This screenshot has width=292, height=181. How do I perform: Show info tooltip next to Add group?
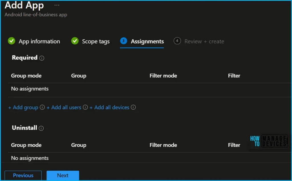[x=42, y=107]
